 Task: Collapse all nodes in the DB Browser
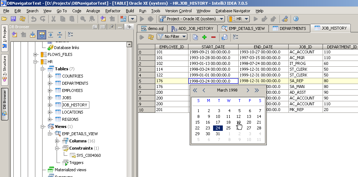click(x=59, y=35)
